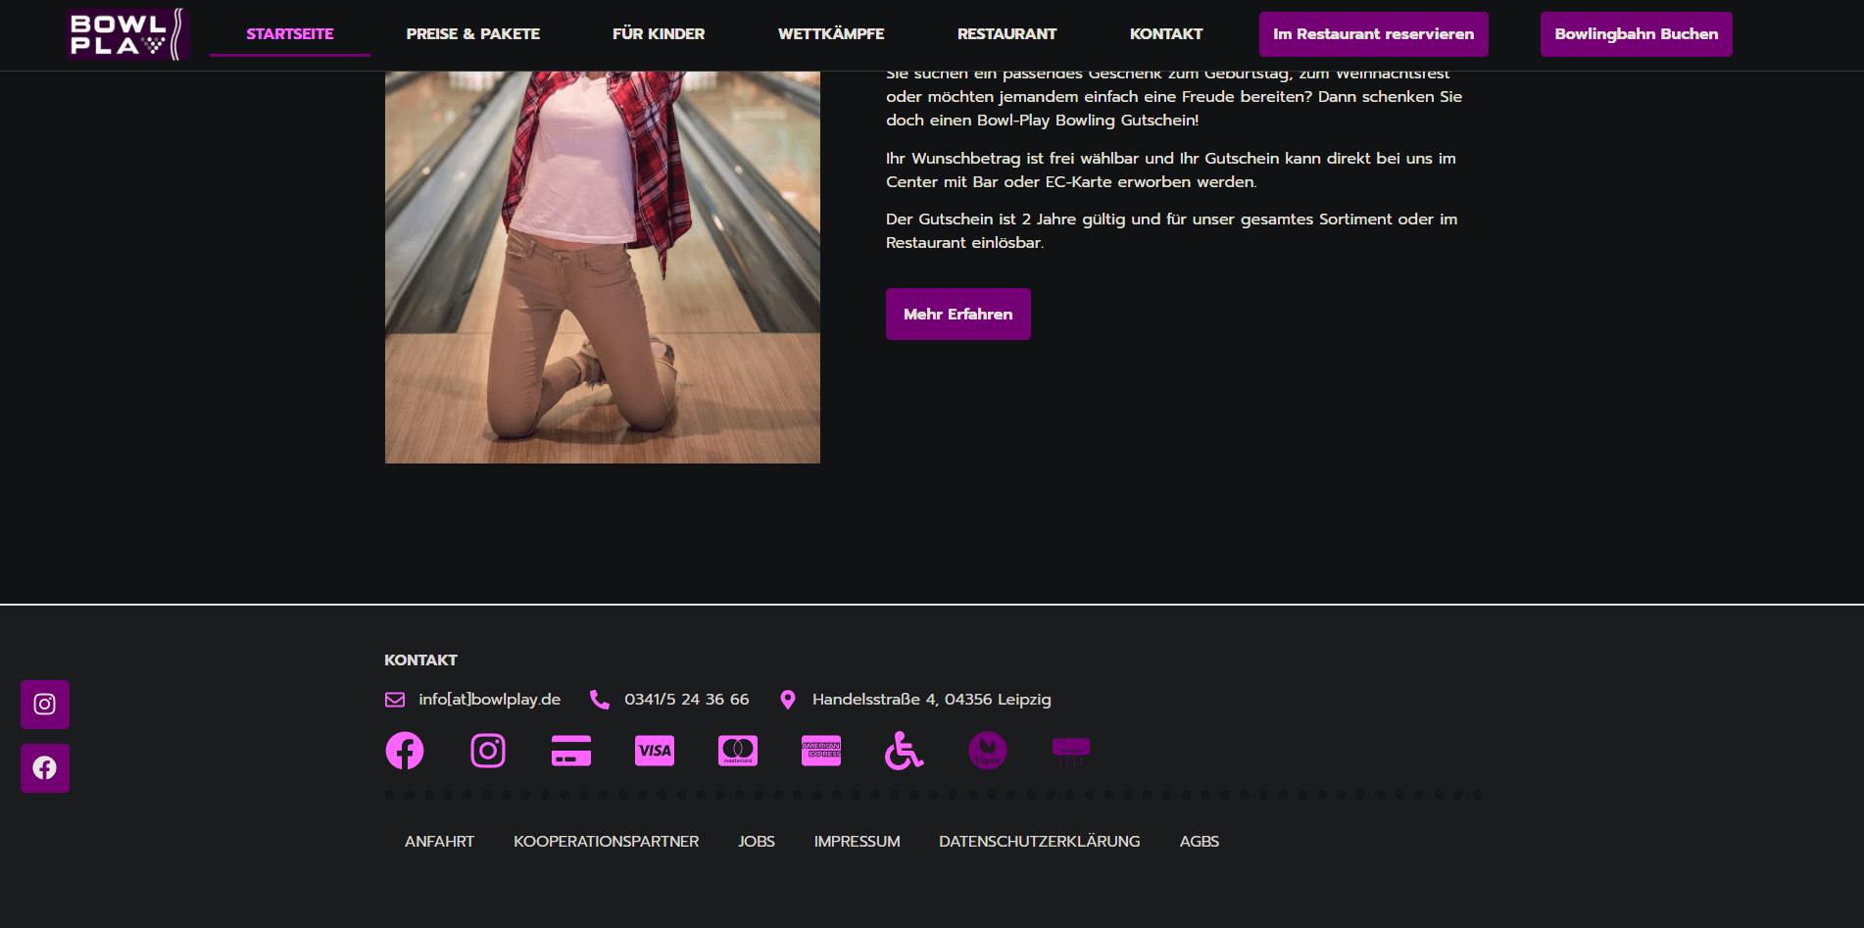The image size is (1864, 928).
Task: Click the Handelsstraße 4 Leipzig address
Action: tap(932, 700)
